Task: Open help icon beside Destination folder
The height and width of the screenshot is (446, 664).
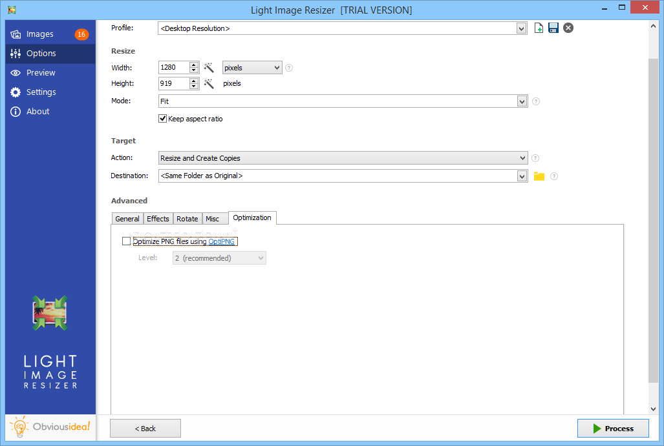Action: pyautogui.click(x=554, y=176)
